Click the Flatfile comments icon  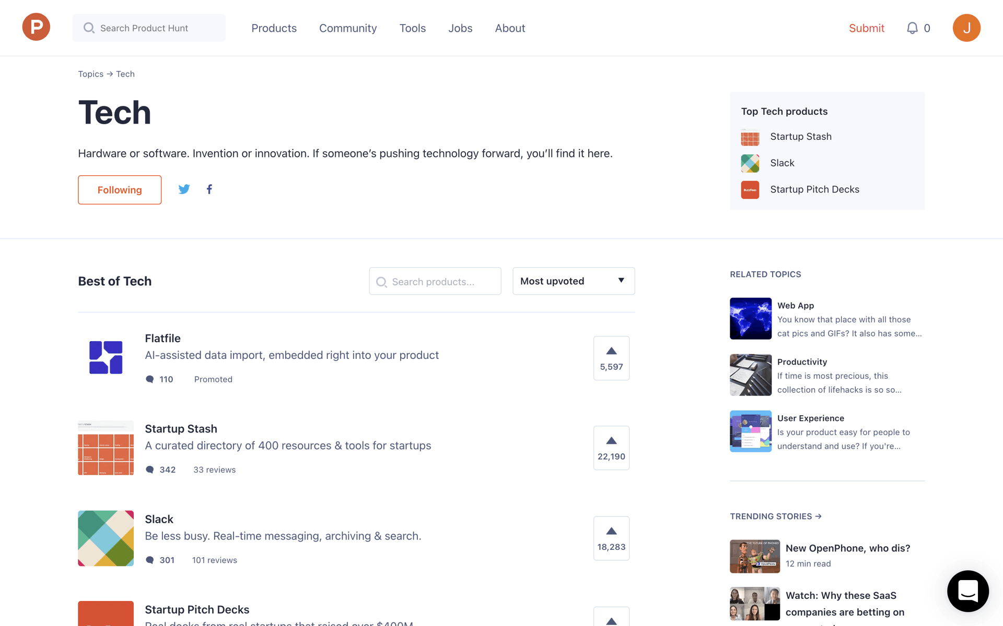click(x=150, y=379)
